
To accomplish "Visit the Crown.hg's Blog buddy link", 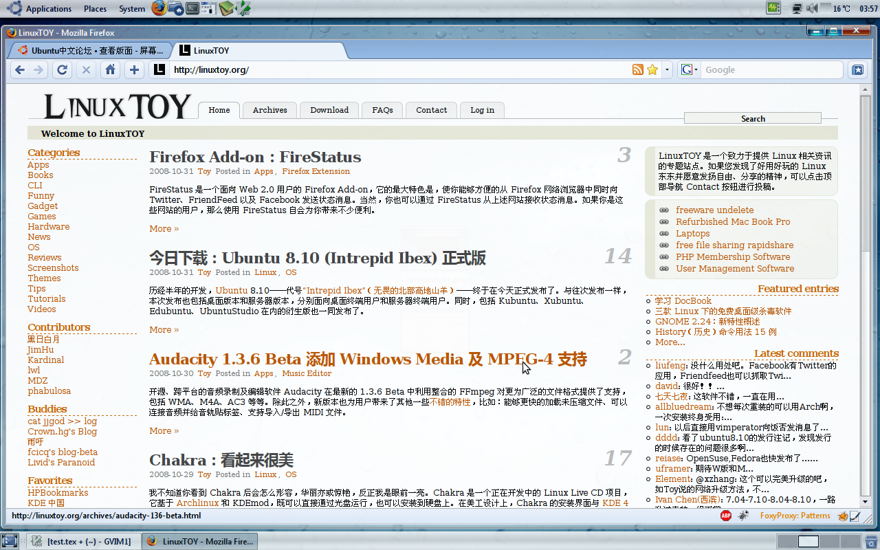I will tap(62, 431).
